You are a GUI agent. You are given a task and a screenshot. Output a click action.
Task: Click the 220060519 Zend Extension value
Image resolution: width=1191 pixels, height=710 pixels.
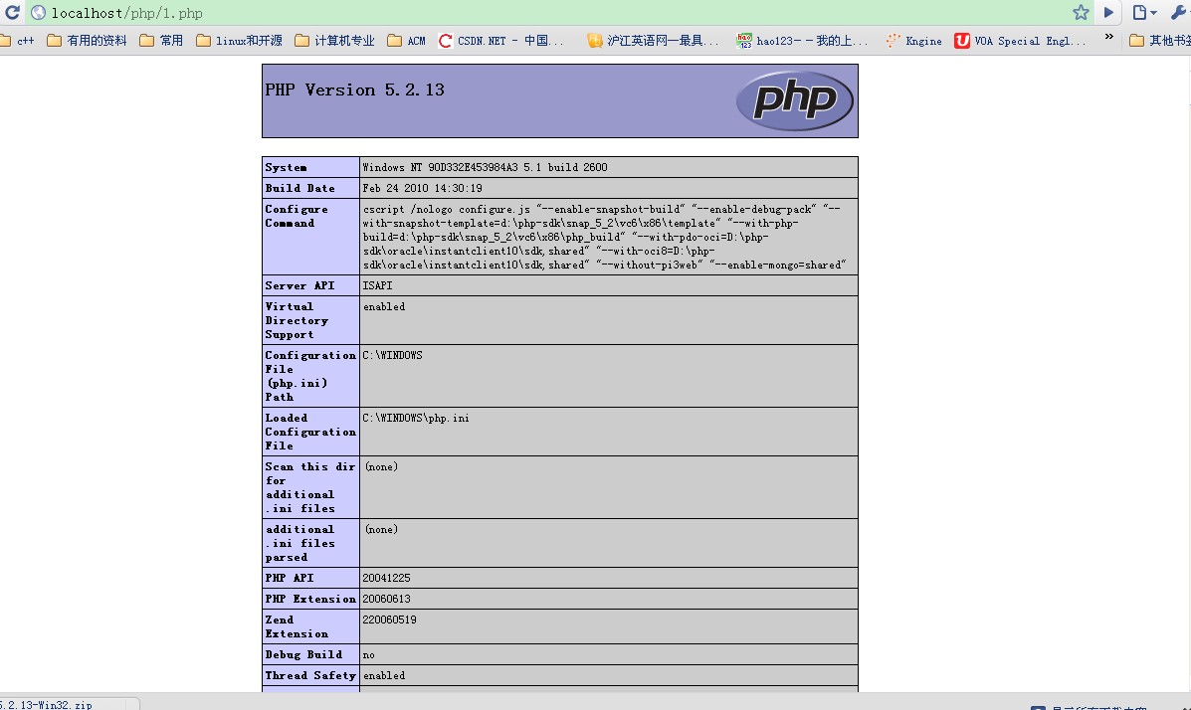click(x=390, y=620)
